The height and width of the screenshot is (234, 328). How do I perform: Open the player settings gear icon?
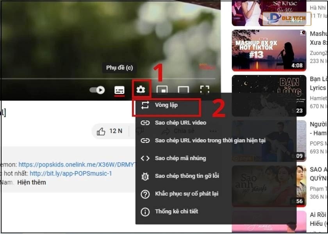(141, 89)
